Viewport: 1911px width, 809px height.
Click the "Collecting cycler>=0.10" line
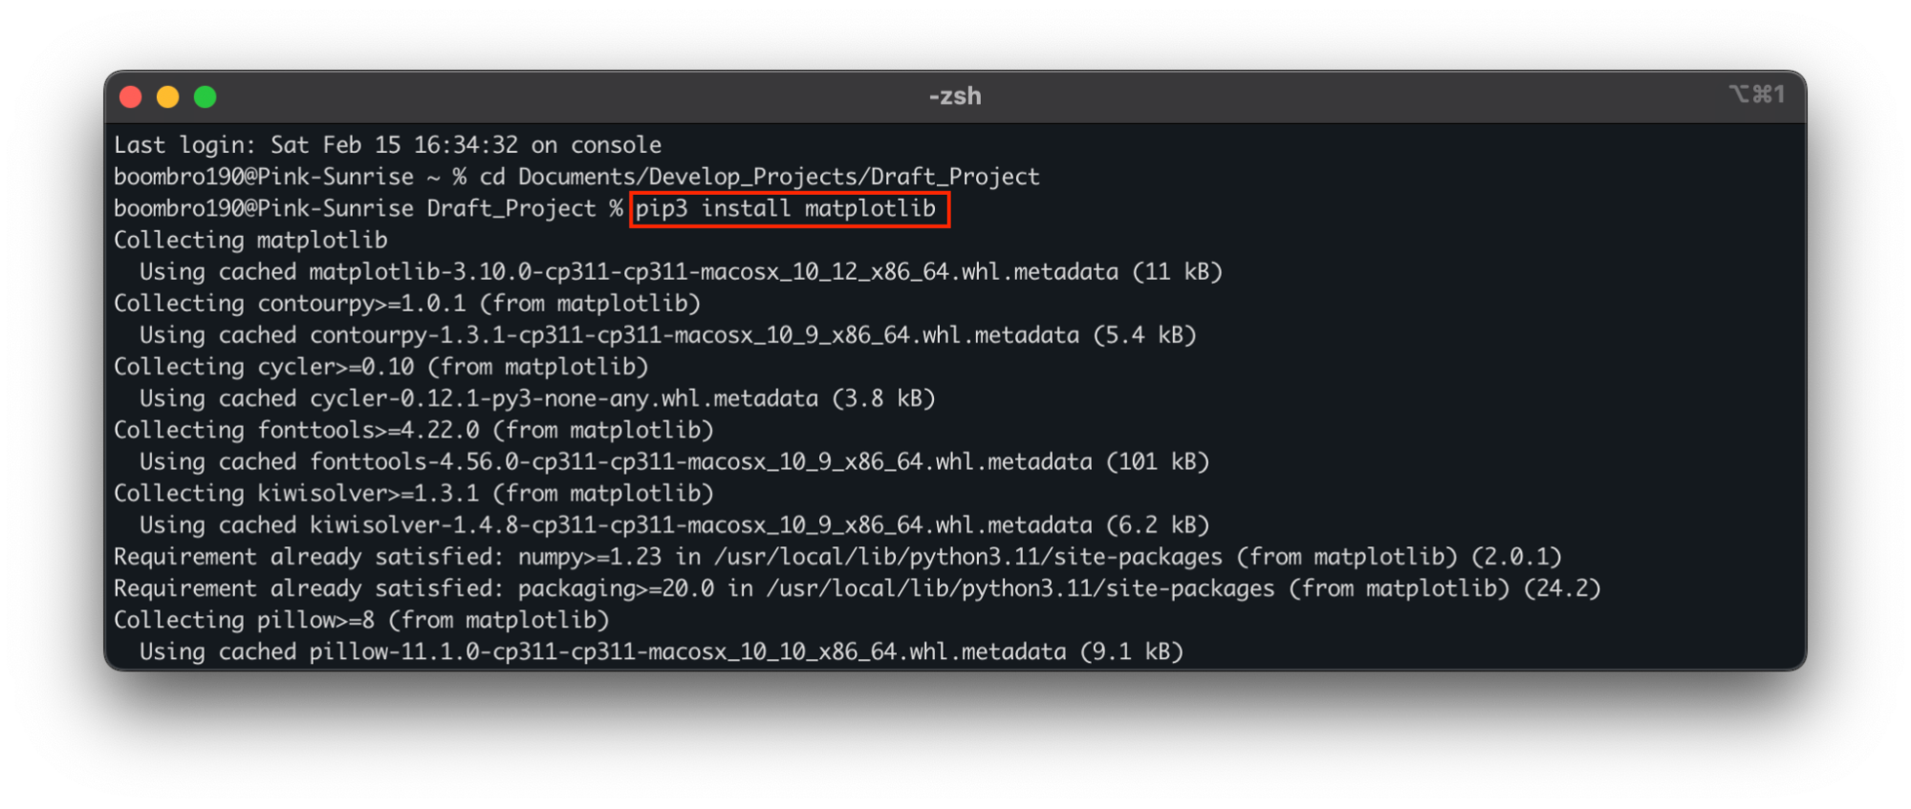tap(380, 367)
